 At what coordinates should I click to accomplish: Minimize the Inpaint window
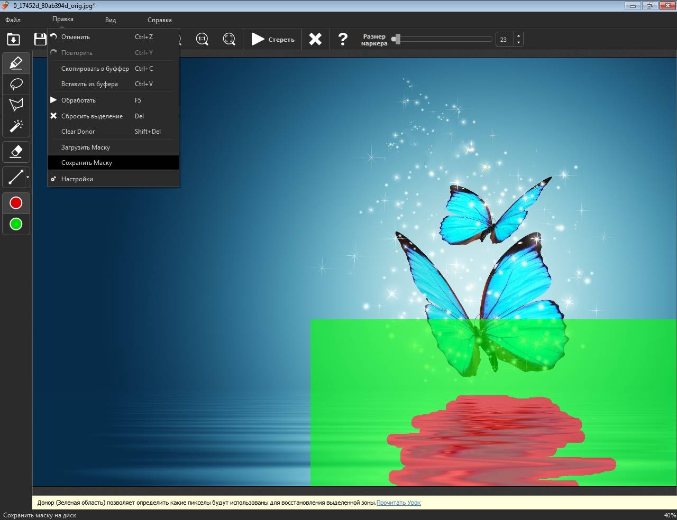pos(632,5)
